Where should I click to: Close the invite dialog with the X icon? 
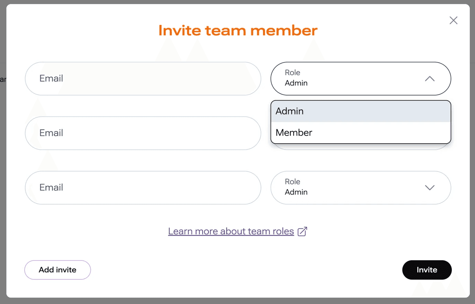[453, 20]
